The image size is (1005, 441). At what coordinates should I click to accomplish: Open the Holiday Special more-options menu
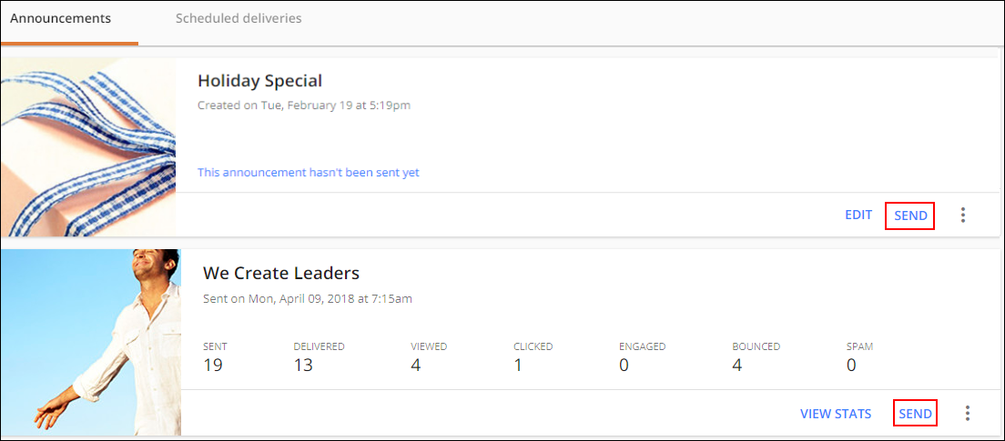point(963,215)
